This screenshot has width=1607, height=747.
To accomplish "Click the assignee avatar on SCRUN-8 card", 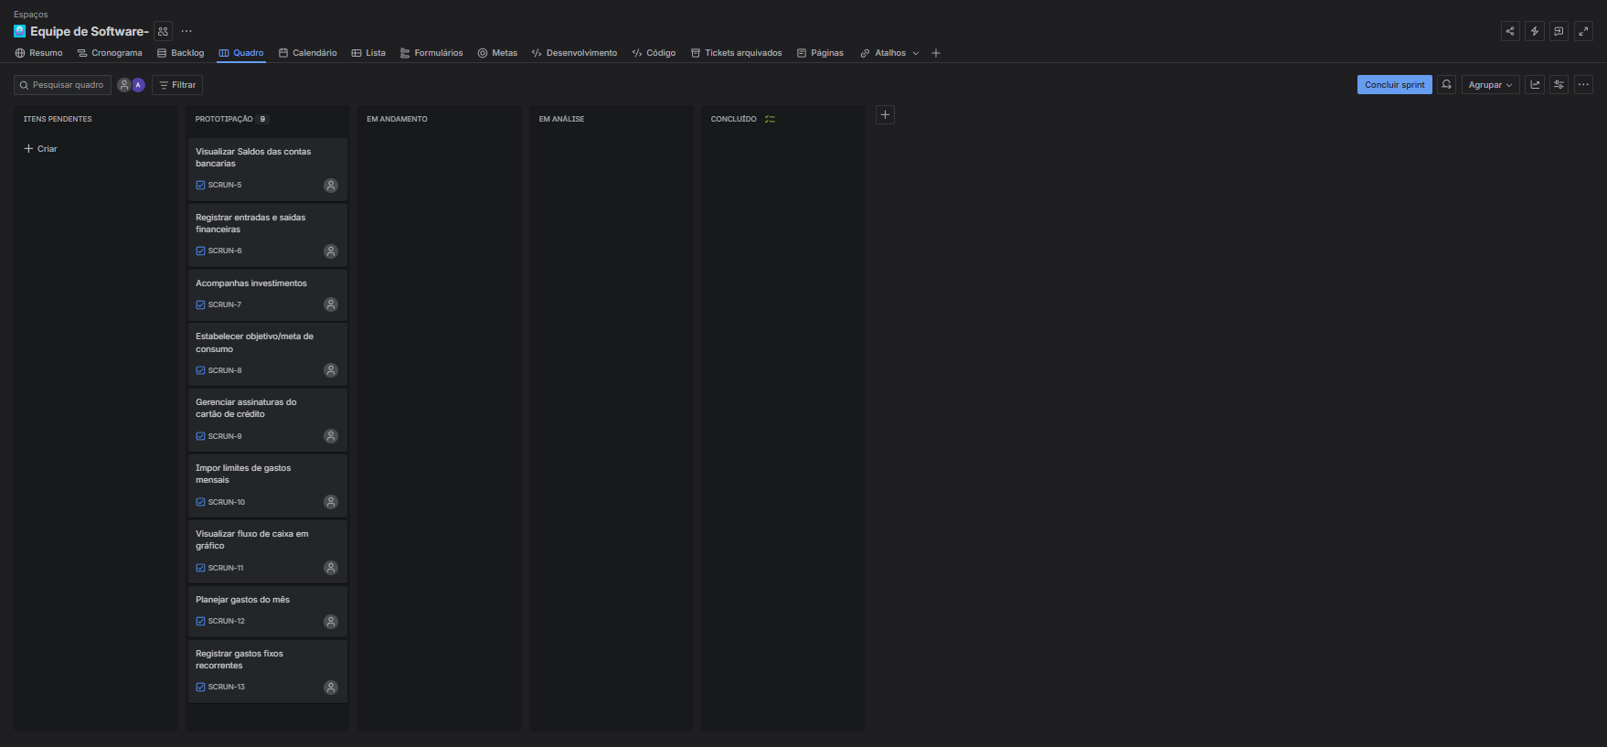I will [331, 370].
